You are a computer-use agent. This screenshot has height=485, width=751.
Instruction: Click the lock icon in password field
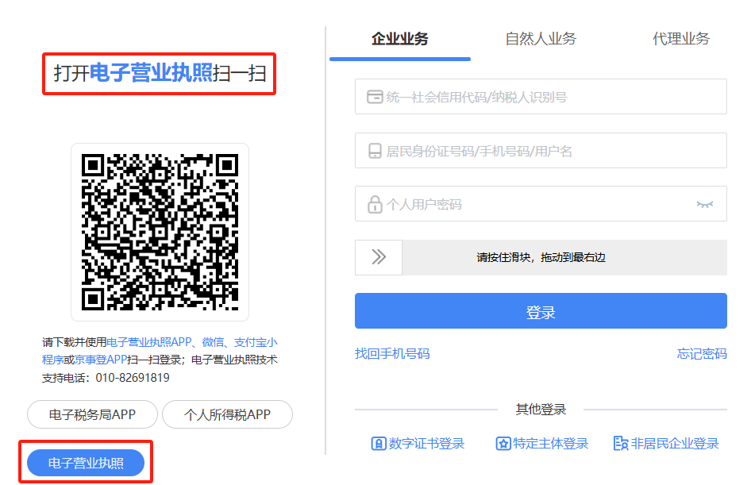(375, 205)
